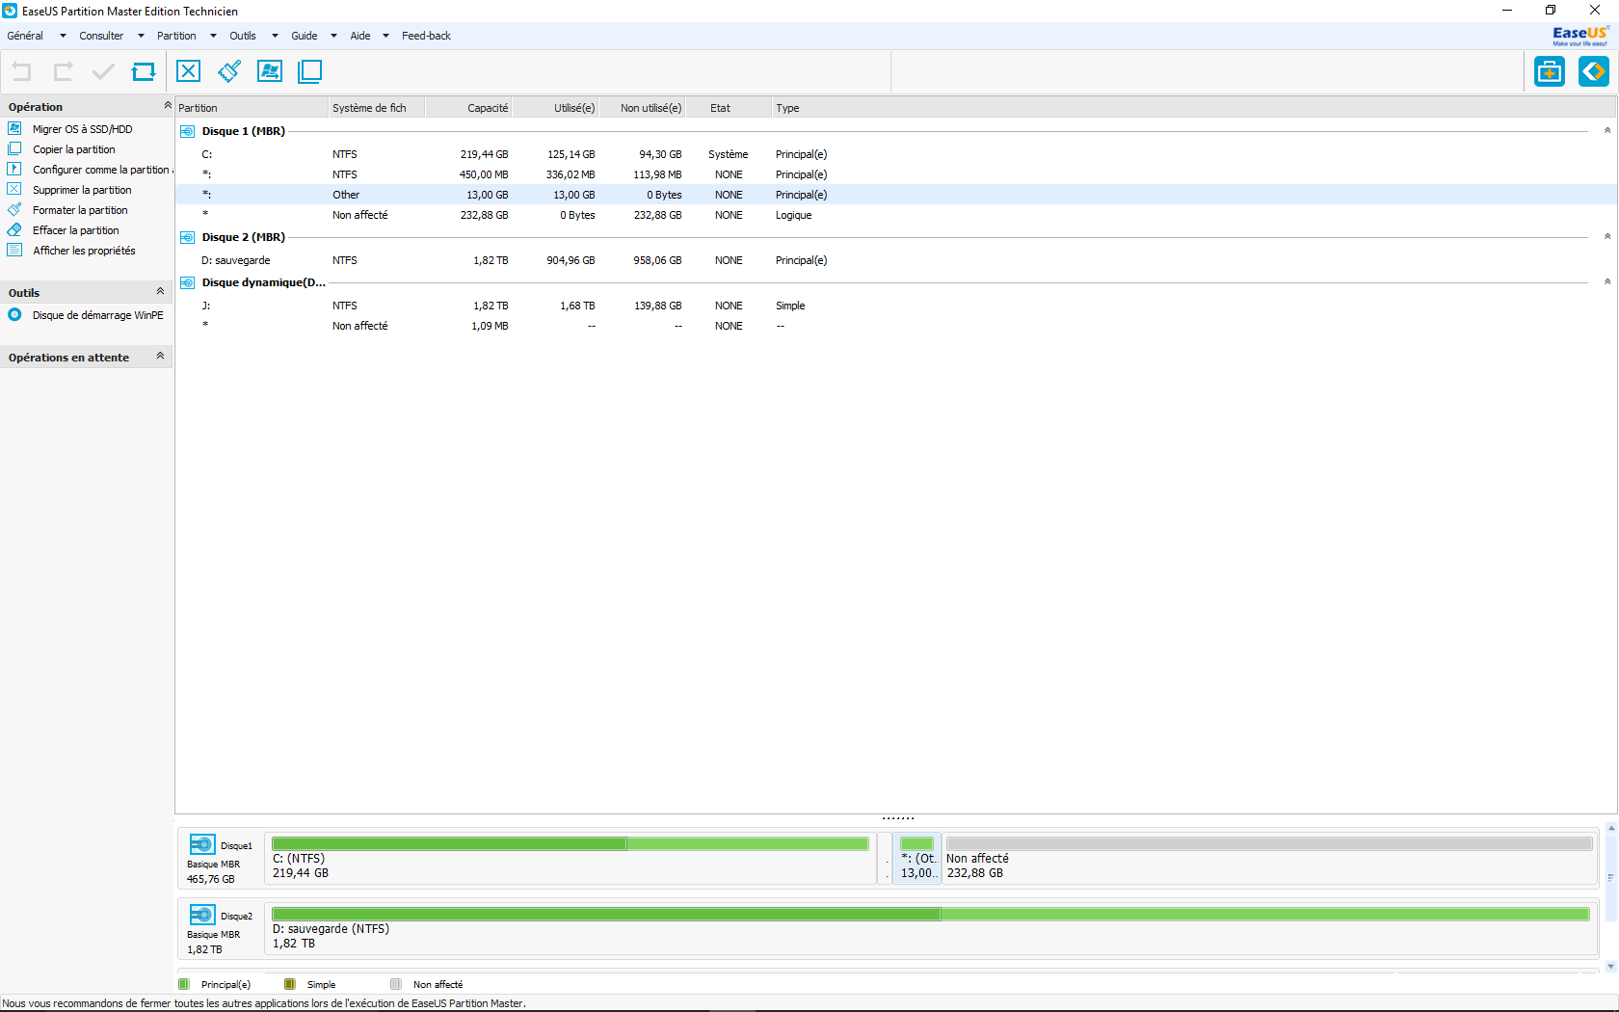Collapse the Disque 2 (MBR) group

click(x=1606, y=236)
